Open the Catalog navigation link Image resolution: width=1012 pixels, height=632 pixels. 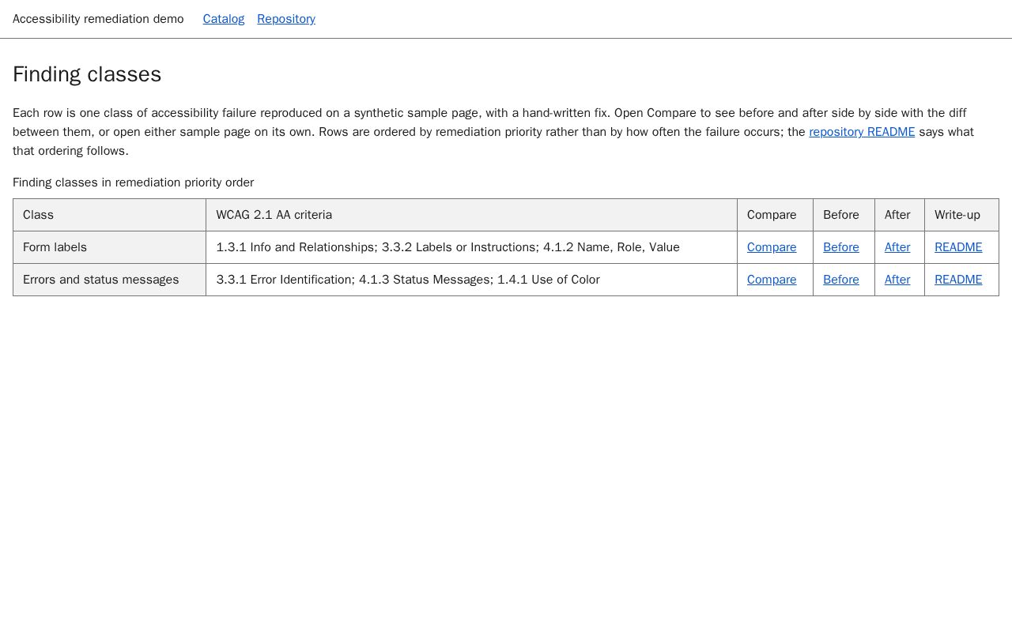pos(224,19)
